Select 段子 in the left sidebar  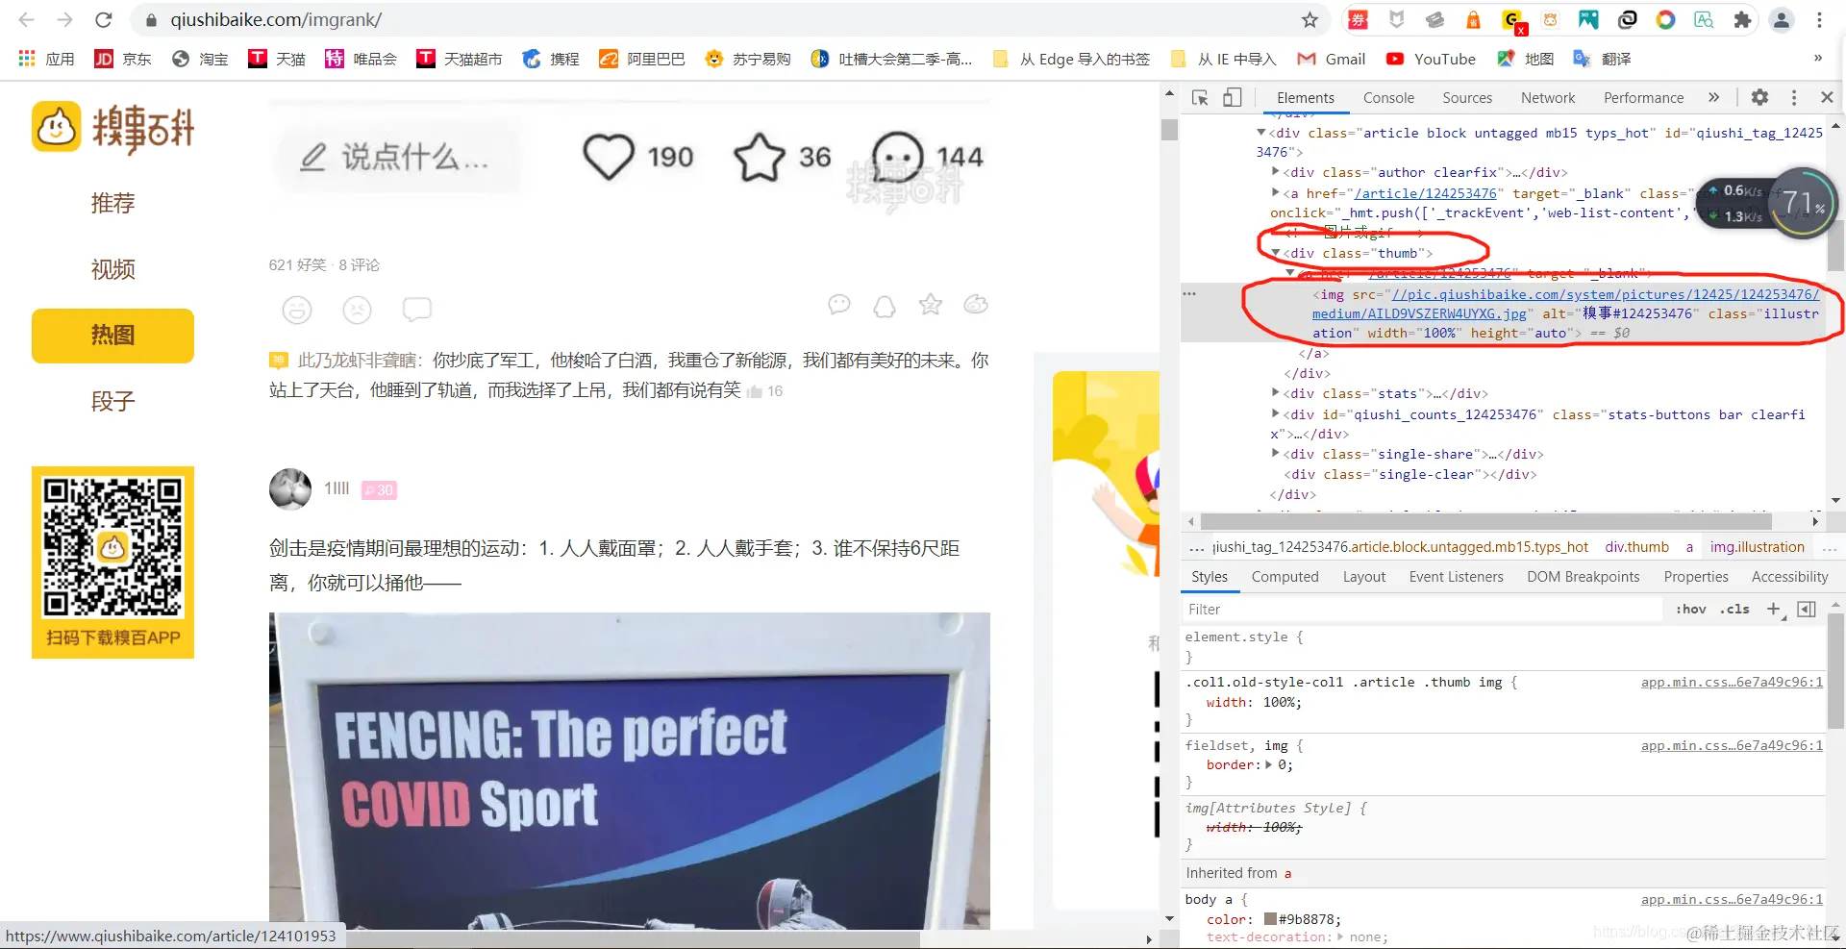pyautogui.click(x=112, y=402)
